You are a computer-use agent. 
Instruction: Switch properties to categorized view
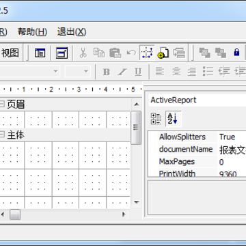pos(156,119)
